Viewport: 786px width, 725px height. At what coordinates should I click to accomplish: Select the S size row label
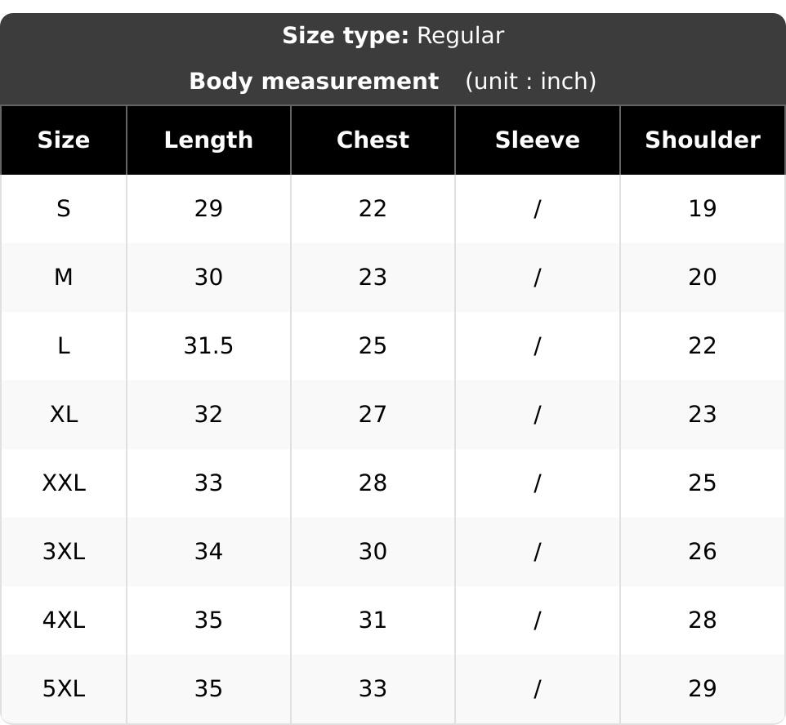(x=64, y=208)
